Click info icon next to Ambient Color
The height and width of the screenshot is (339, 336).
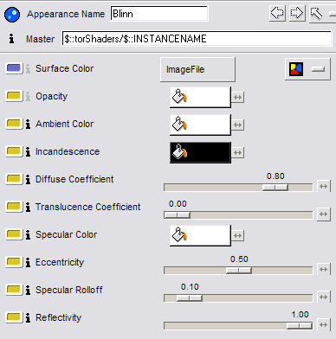(28, 124)
